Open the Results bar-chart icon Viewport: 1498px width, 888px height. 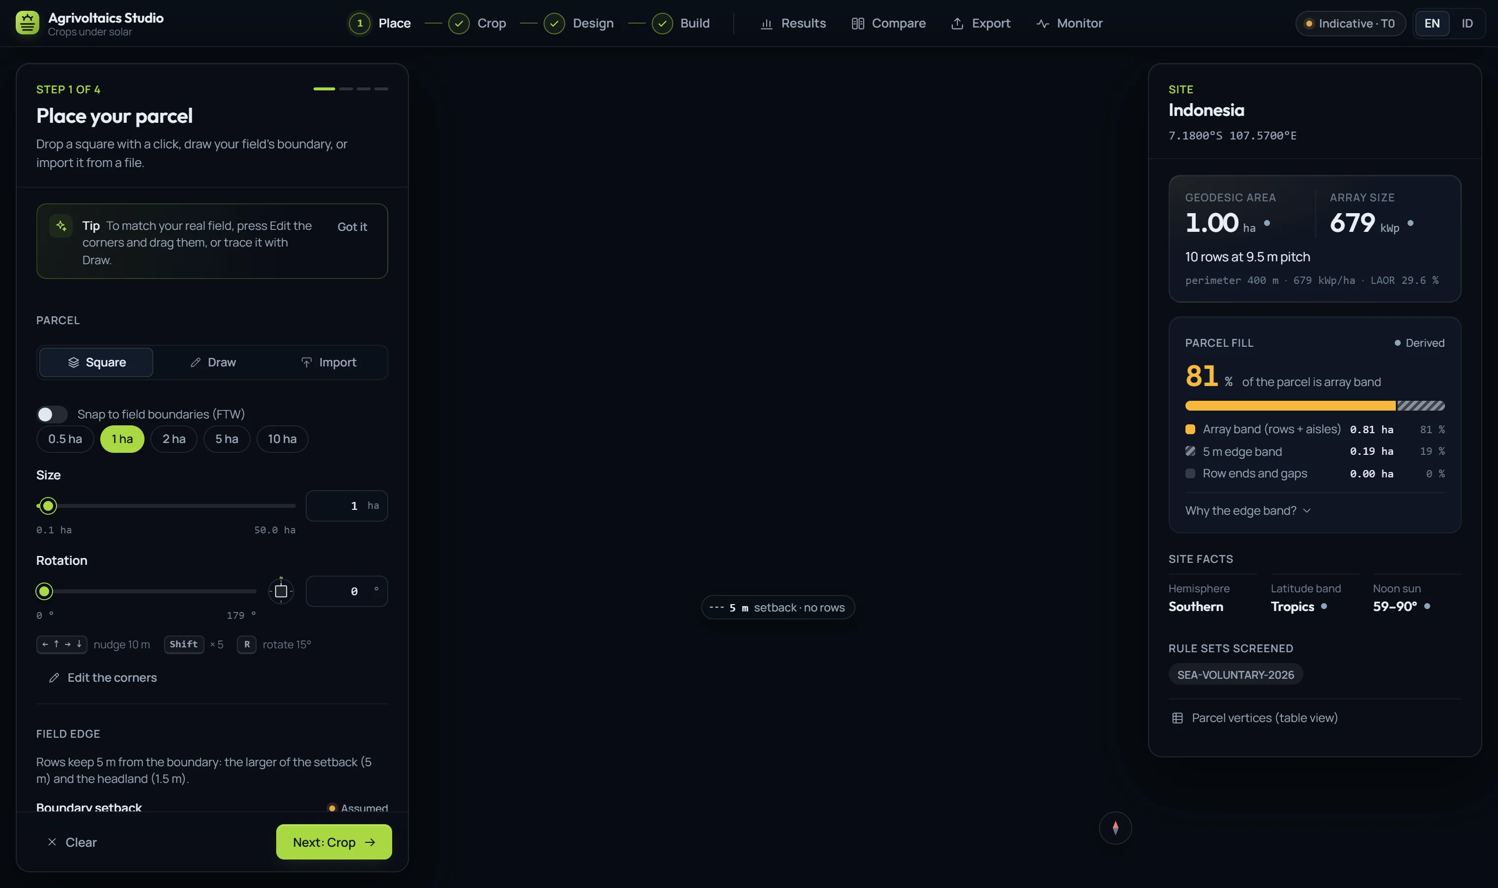(x=766, y=24)
